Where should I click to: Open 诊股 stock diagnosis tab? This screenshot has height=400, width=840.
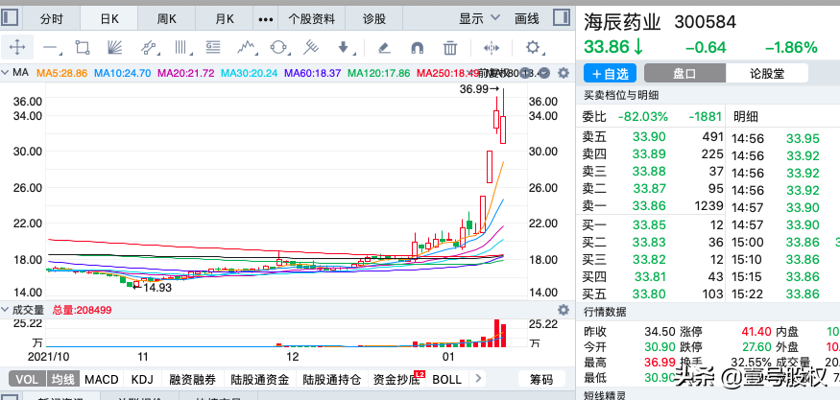[x=374, y=19]
